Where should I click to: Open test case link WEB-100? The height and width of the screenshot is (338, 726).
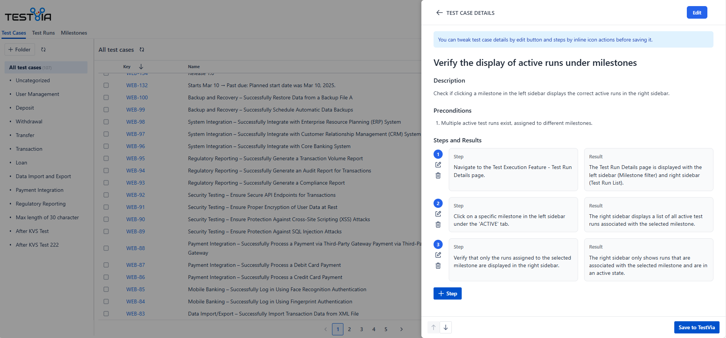point(137,97)
